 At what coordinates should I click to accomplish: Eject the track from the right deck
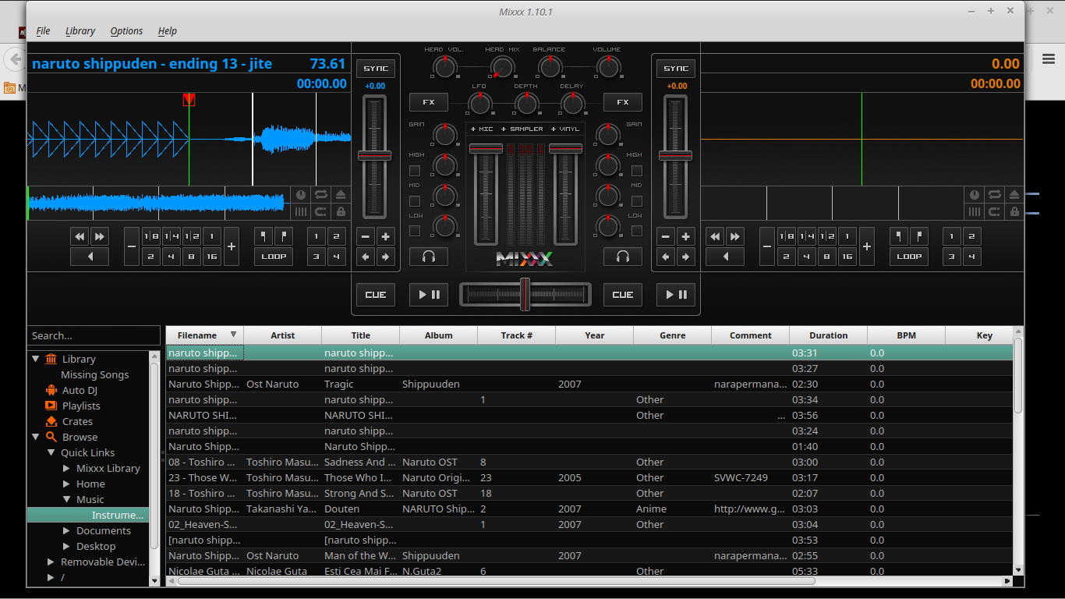(1014, 194)
